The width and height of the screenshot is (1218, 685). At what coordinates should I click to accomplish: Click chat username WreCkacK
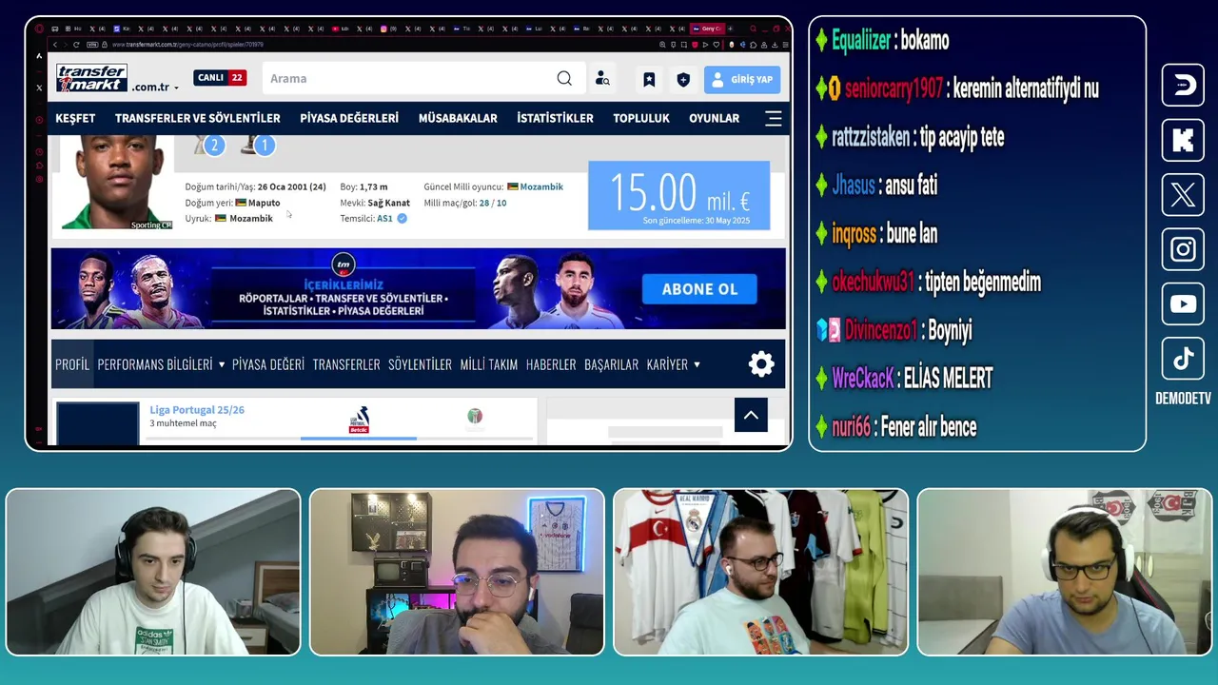click(x=863, y=379)
